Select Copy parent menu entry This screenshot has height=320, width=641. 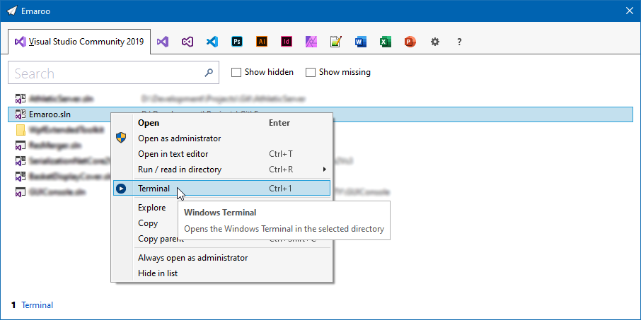point(161,239)
